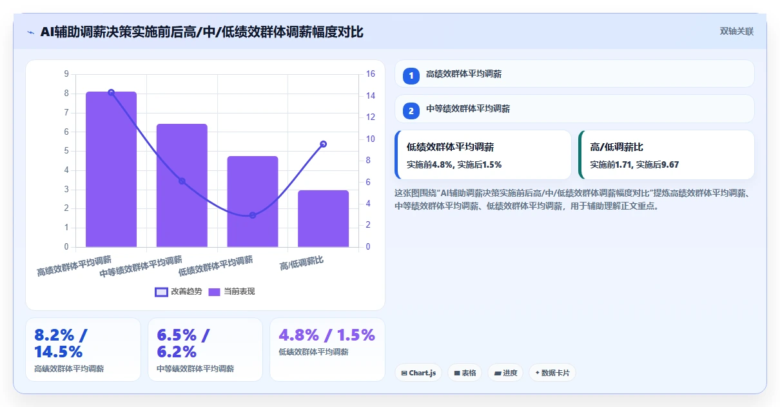Open the 高绩效群体平均调薪 list item

[574, 74]
